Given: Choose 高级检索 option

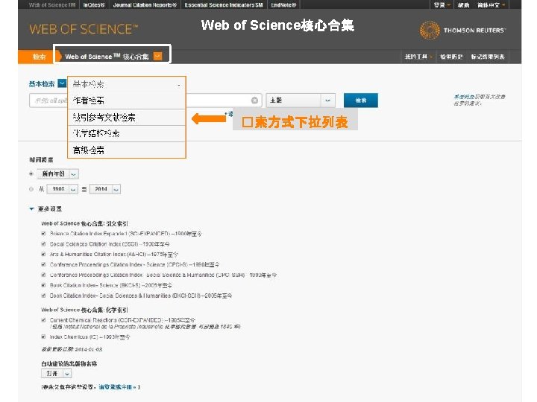Looking at the screenshot, I should click(x=127, y=150).
